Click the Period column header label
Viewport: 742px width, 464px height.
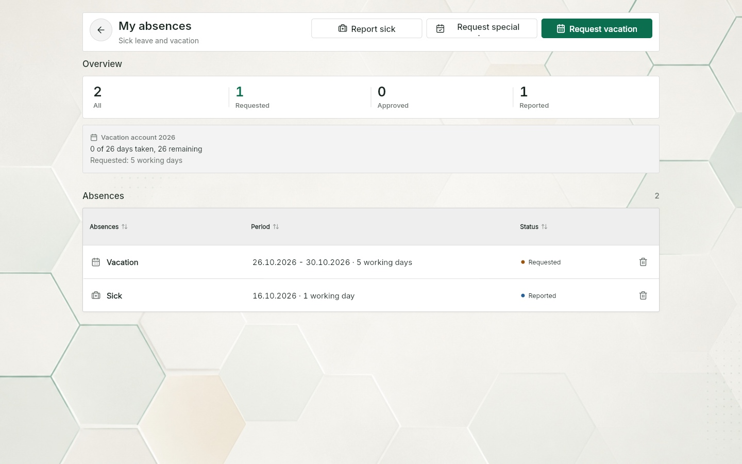[x=260, y=227]
